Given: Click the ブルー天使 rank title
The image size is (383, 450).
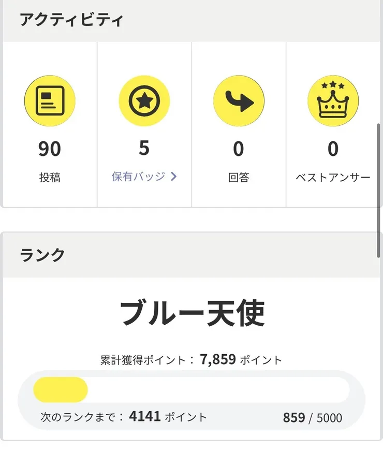Looking at the screenshot, I should click(x=192, y=313).
